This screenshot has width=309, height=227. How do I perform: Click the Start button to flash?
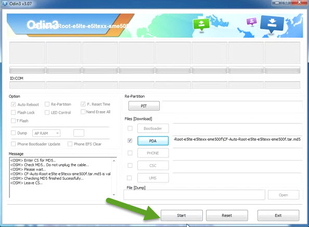182,216
